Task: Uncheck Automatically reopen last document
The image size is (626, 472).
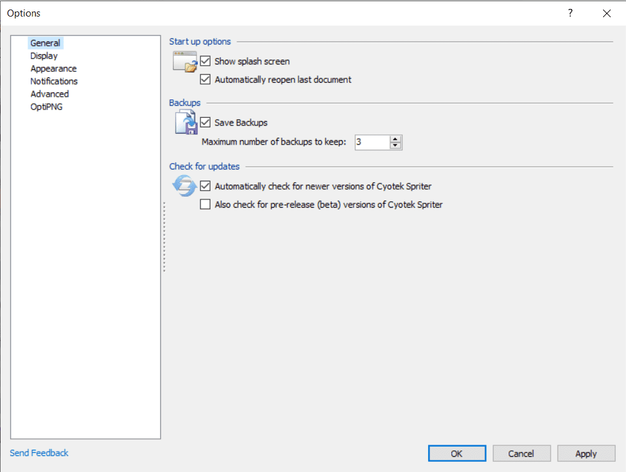Action: [x=205, y=80]
